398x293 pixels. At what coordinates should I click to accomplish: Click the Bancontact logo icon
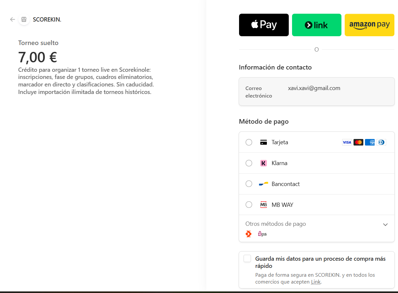[264, 184]
